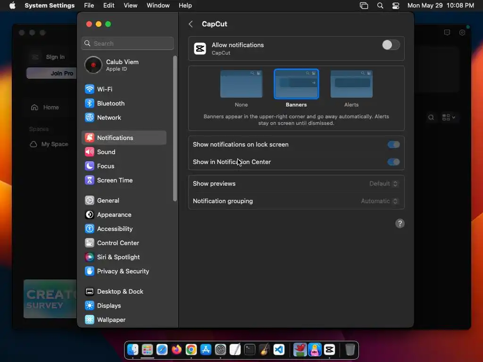
Task: Open Wi-Fi settings in sidebar
Action: (x=124, y=89)
